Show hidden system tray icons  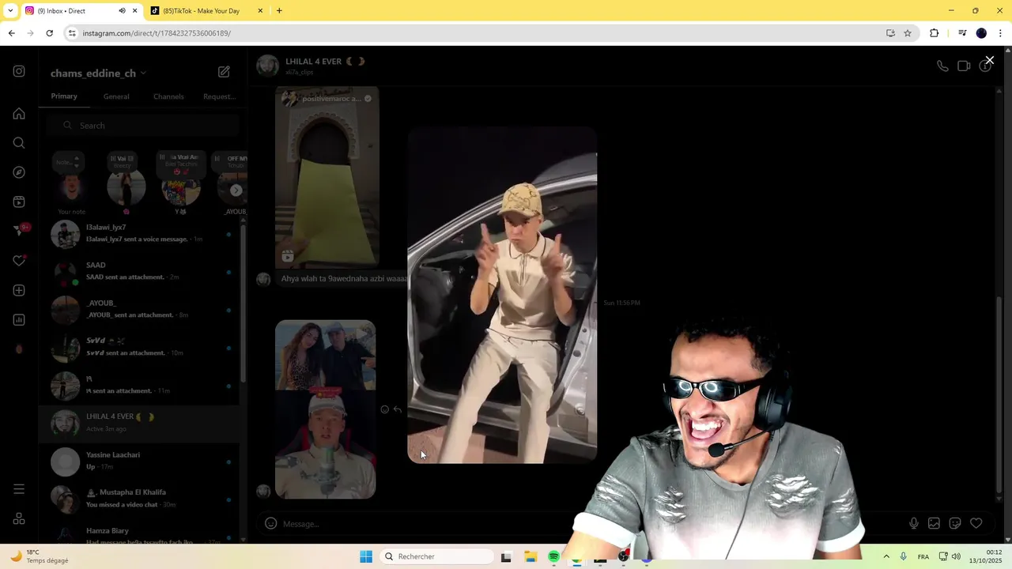coord(886,556)
